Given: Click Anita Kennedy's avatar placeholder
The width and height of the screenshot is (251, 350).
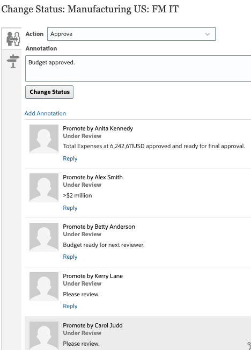Looking at the screenshot, I should coord(44,139).
